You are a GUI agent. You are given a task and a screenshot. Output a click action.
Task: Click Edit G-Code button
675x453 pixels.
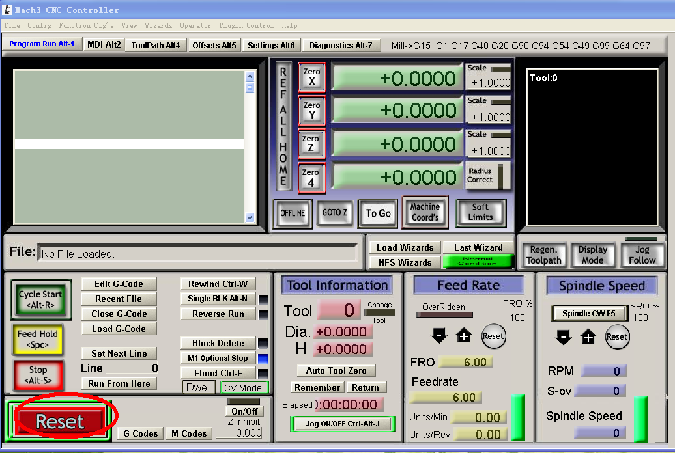pos(119,284)
